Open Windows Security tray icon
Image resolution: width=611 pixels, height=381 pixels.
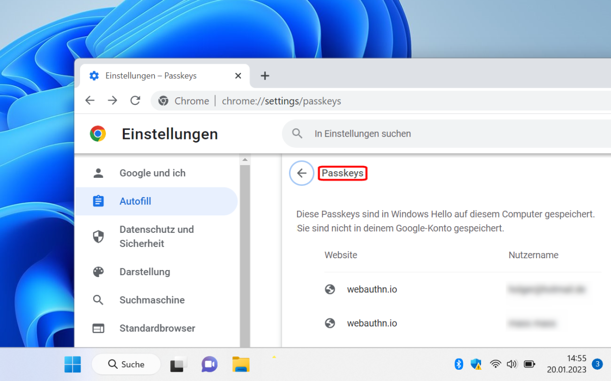pos(476,364)
